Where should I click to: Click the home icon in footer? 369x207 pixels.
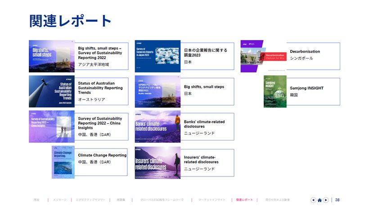(319, 200)
